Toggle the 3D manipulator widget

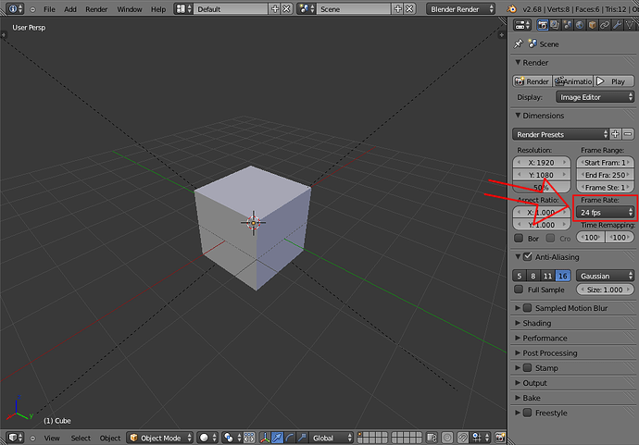[x=265, y=438]
